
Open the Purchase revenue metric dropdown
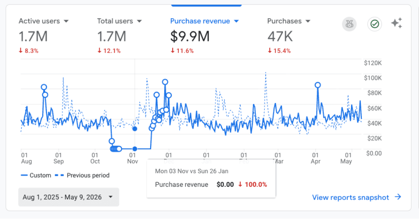(x=205, y=21)
